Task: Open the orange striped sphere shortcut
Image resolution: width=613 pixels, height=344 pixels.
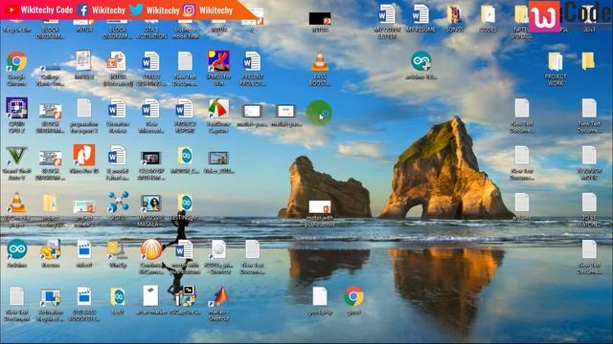Action: 151,249
